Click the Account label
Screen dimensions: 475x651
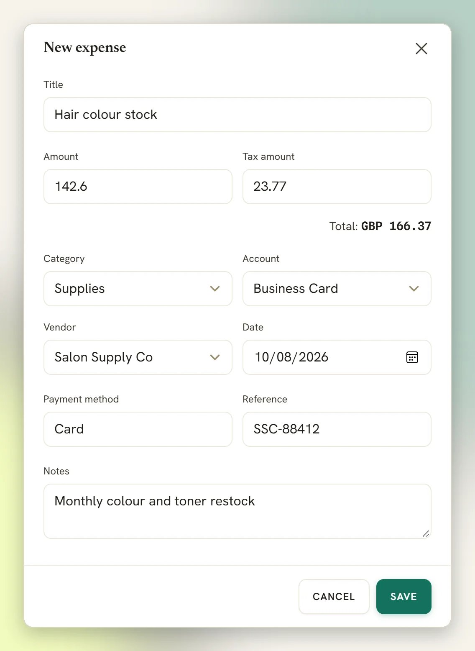click(261, 259)
